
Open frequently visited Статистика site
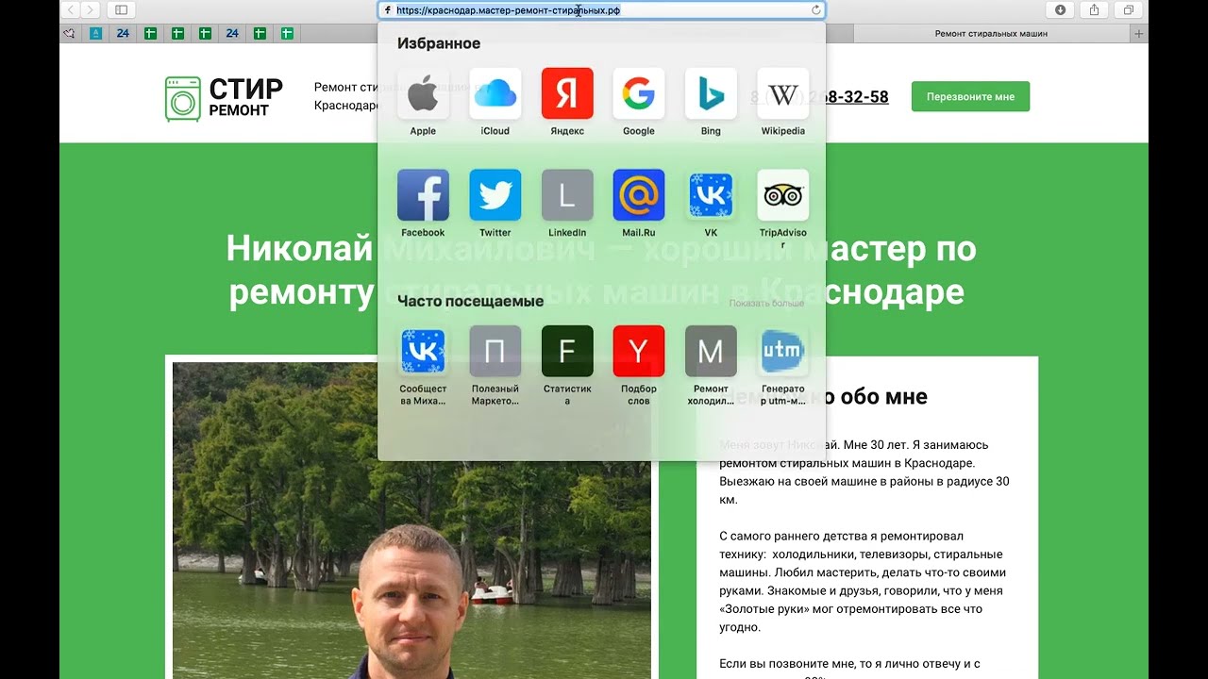[x=566, y=352]
